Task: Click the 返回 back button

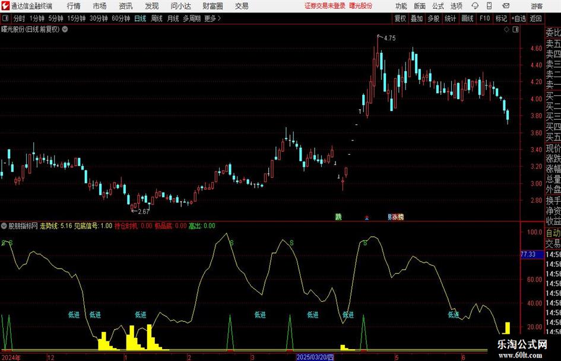Action: click(535, 18)
